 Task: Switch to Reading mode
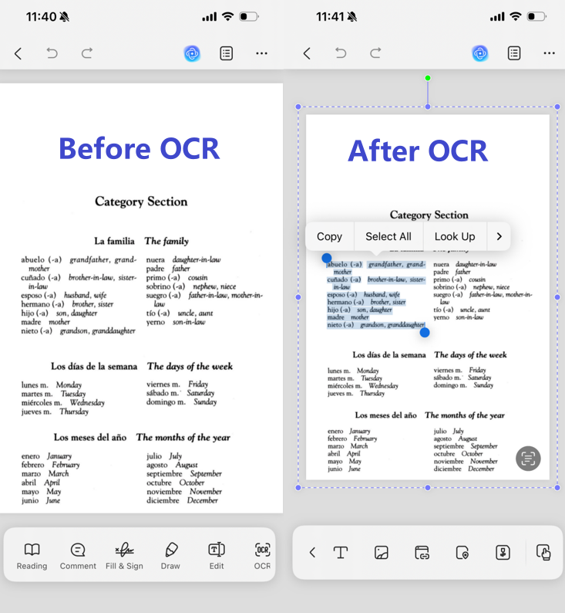pyautogui.click(x=32, y=556)
